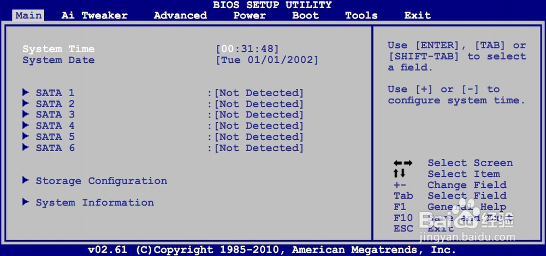Open Storage Configuration submenu
The height and width of the screenshot is (256, 546).
click(x=102, y=181)
